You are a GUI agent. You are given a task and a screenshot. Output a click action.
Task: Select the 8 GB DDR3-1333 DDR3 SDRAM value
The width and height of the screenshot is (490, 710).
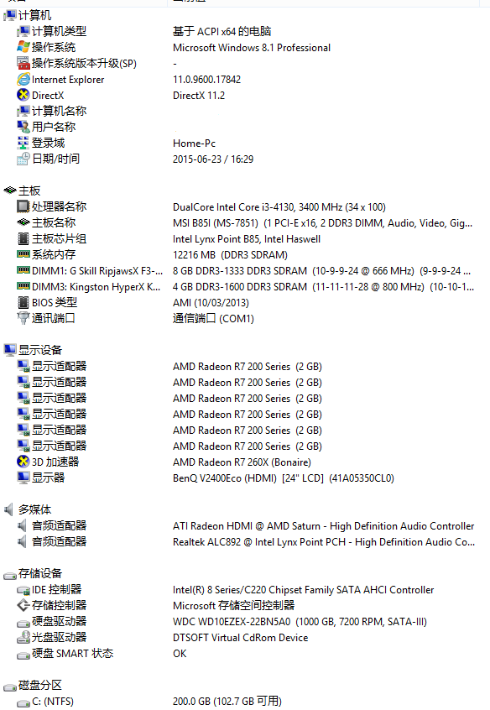click(321, 271)
